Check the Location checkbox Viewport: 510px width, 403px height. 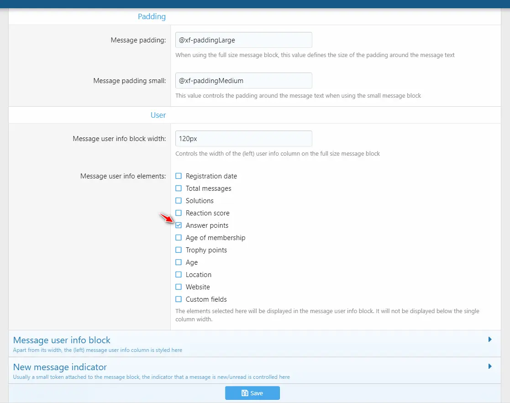tap(179, 275)
